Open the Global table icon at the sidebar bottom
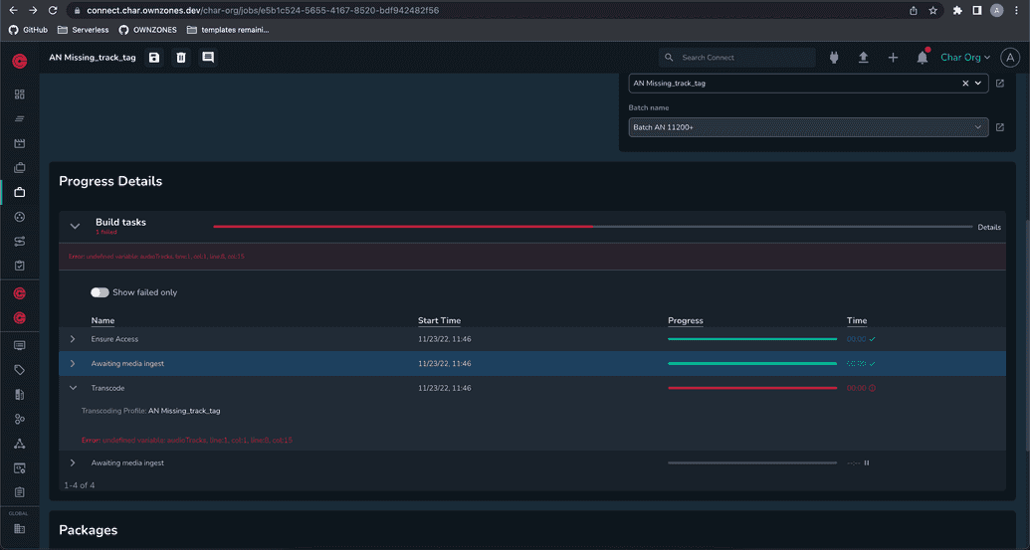The image size is (1030, 550). point(20,529)
